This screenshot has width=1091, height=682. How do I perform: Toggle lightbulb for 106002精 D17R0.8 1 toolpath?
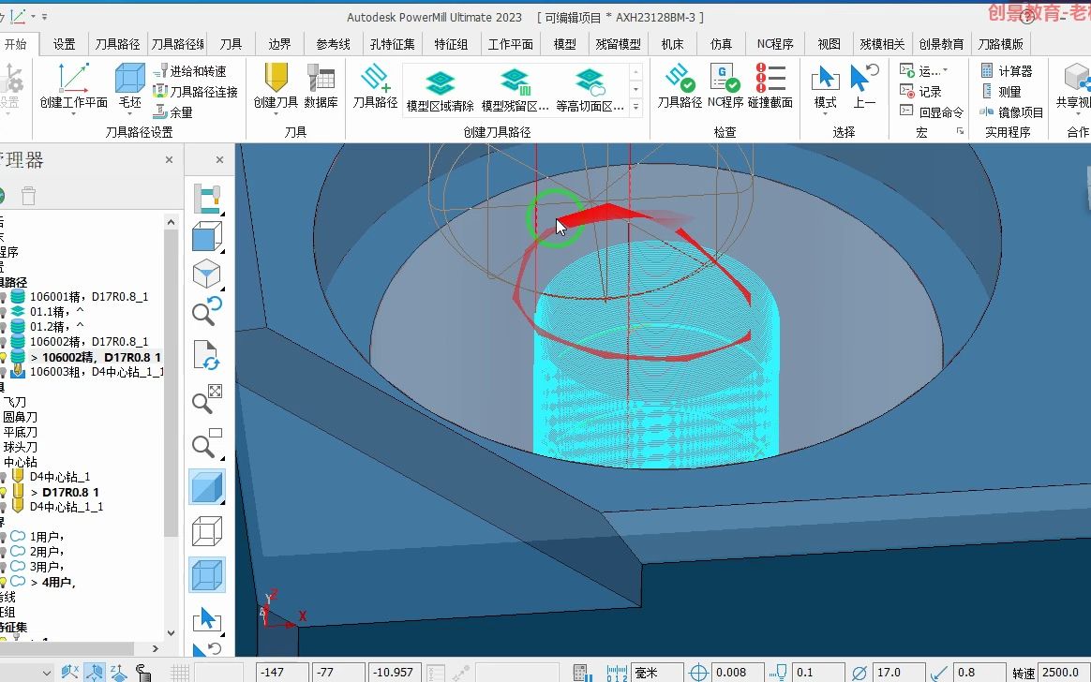(x=4, y=357)
